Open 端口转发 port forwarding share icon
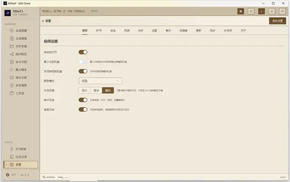 (12, 54)
